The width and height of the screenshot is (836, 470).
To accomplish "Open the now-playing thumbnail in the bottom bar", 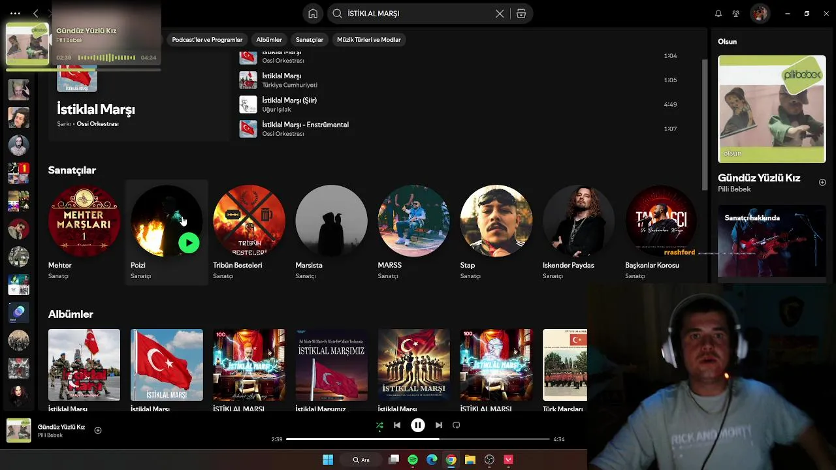I will point(19,430).
